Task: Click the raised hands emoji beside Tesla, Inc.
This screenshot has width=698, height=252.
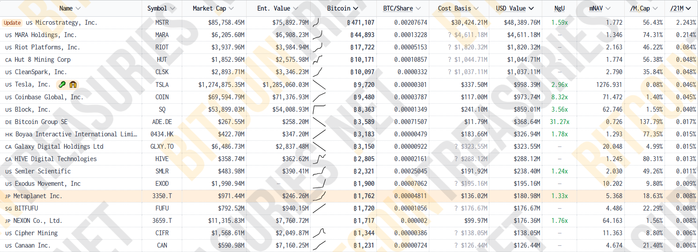Action: pyautogui.click(x=73, y=84)
